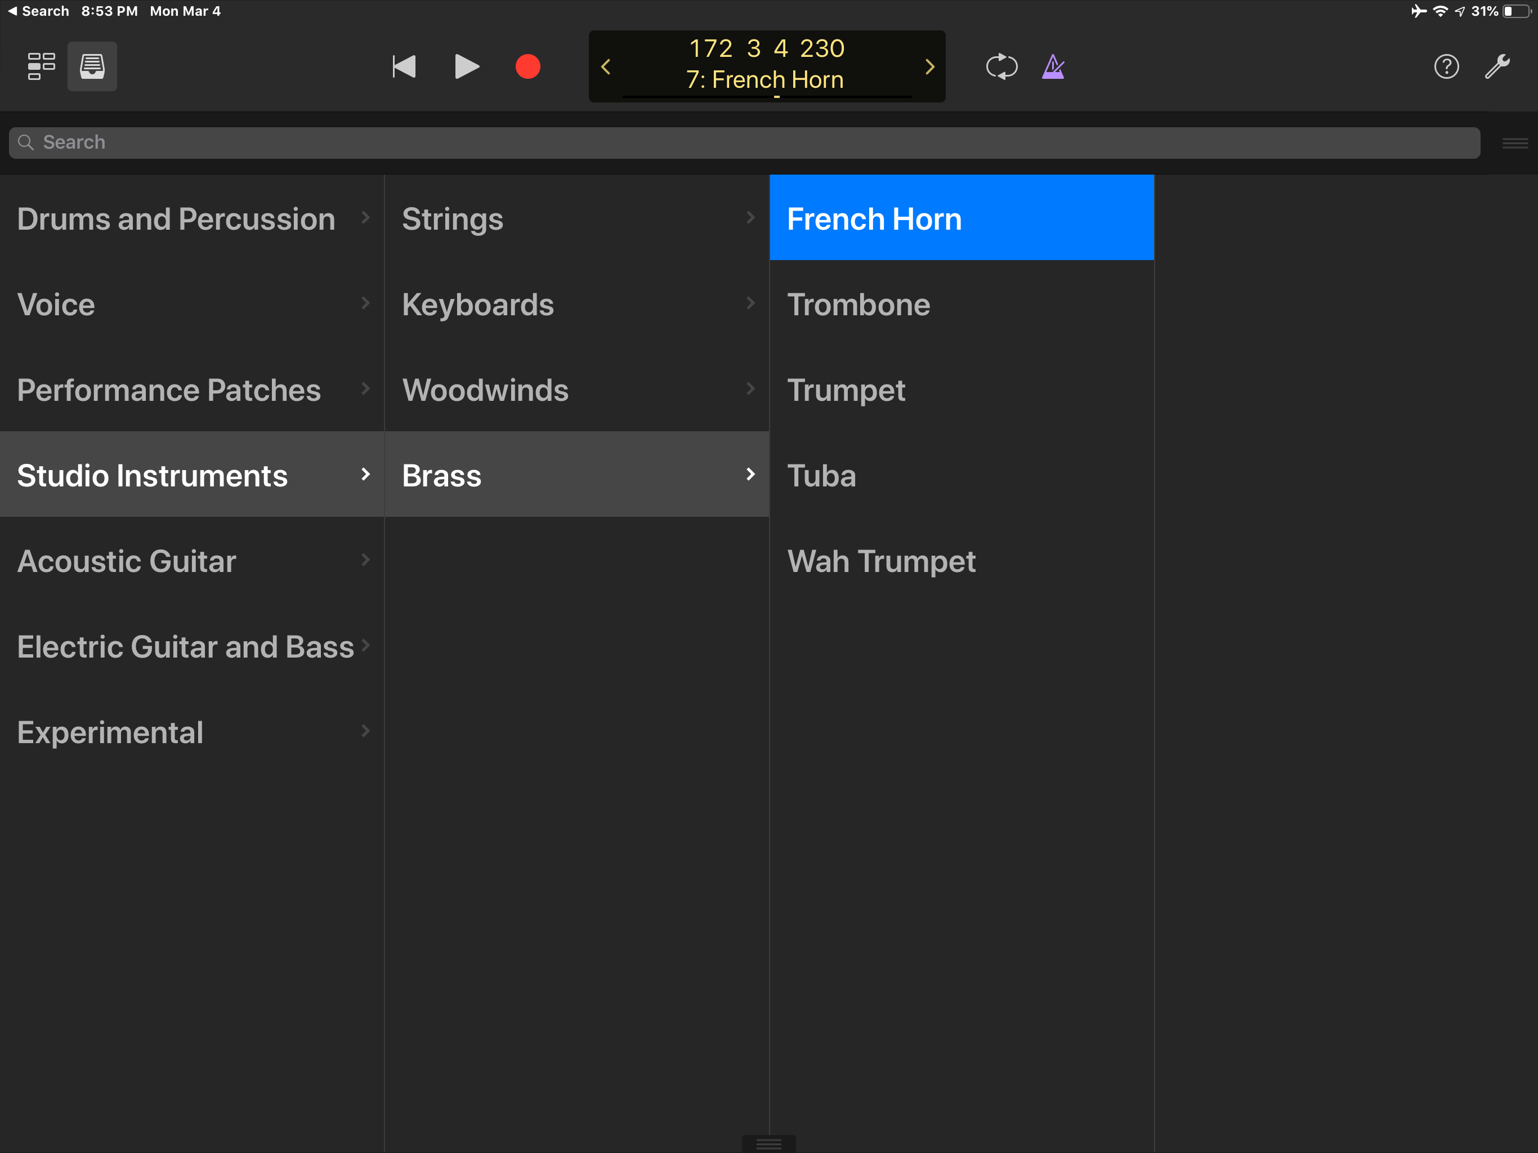The image size is (1538, 1153).
Task: Disable the purple metronome
Action: coord(1053,67)
